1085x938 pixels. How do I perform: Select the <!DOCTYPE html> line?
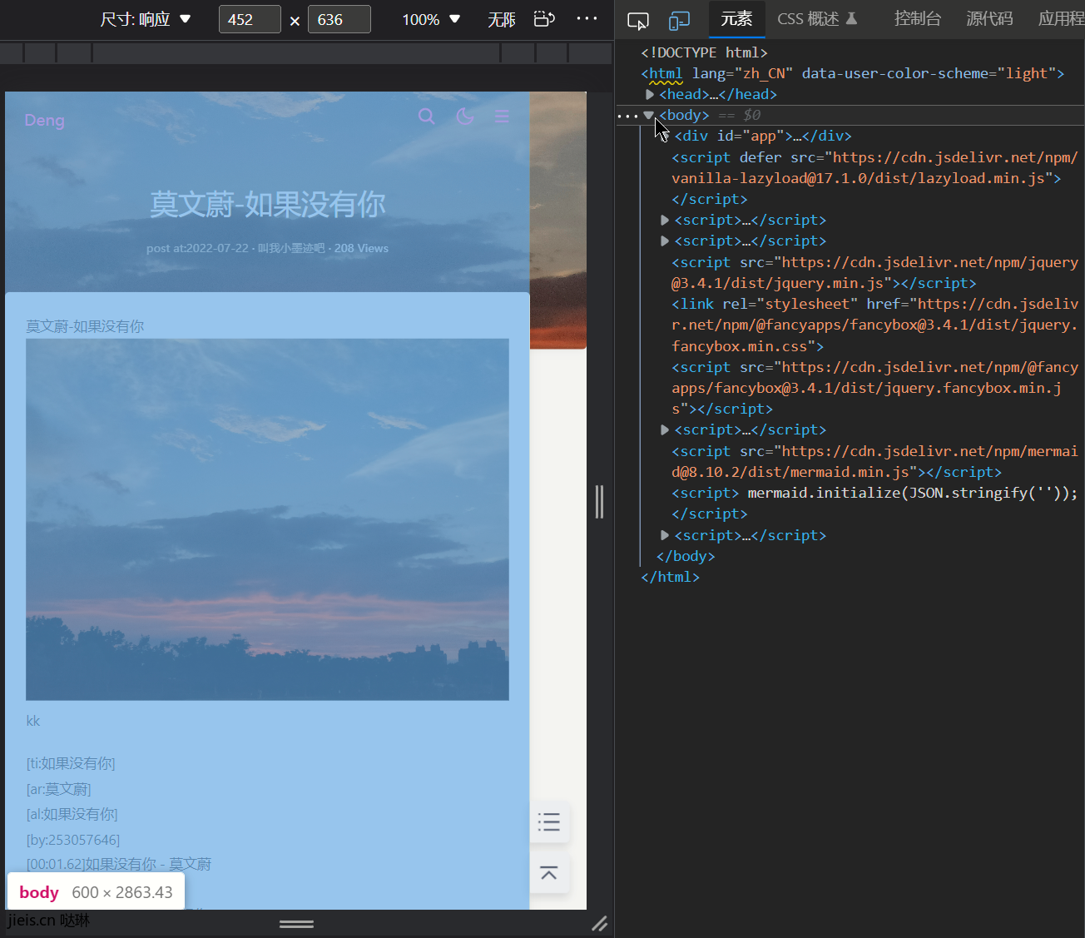[x=704, y=52]
